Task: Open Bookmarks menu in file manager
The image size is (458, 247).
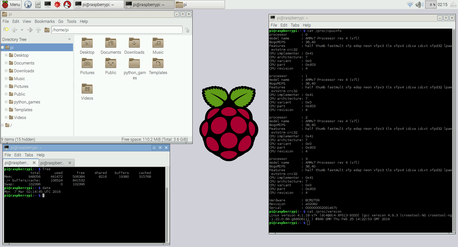Action: tap(45, 21)
